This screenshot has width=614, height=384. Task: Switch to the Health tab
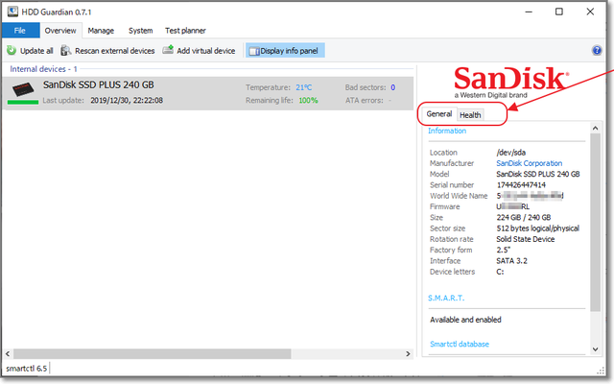pos(470,115)
